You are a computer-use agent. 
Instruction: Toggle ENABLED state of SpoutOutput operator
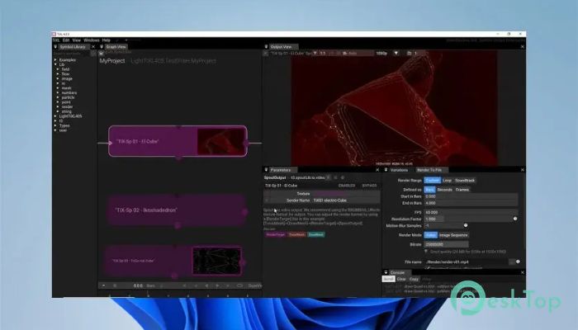(347, 186)
